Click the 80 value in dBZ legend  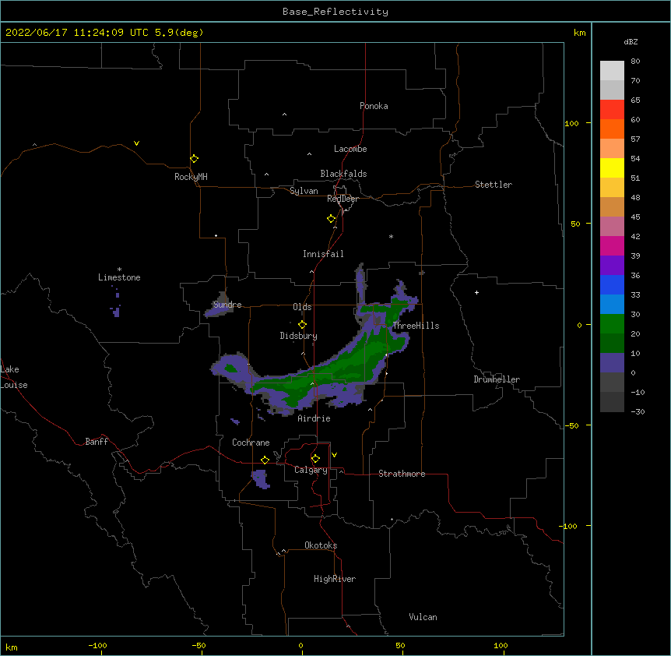pyautogui.click(x=635, y=62)
